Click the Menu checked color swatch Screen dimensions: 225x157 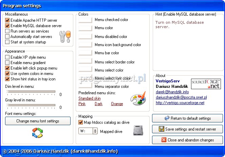(85, 20)
